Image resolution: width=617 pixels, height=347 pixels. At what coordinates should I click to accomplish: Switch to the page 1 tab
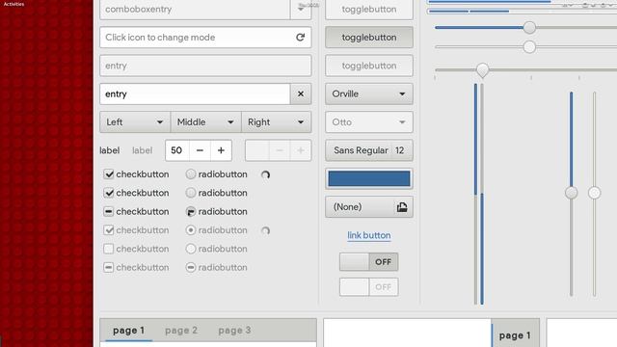128,331
